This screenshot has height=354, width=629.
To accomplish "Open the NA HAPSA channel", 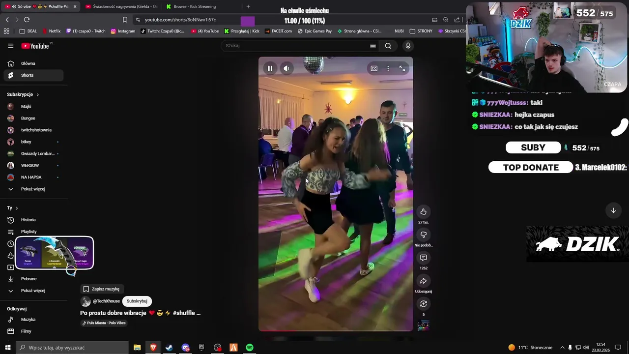I will (33, 177).
